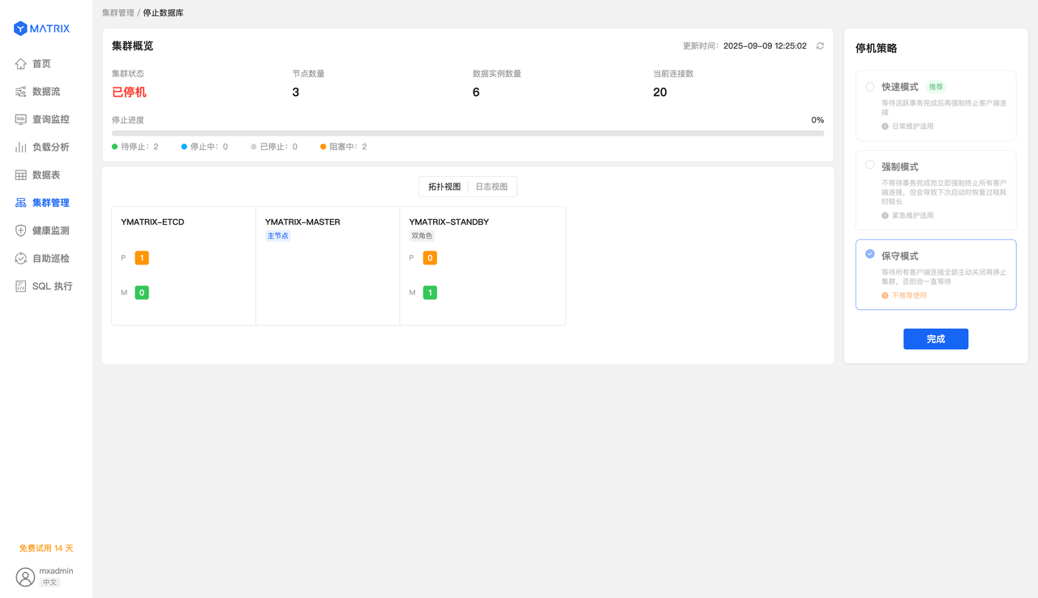Click the mxadmin user avatar icon
Image resolution: width=1038 pixels, height=598 pixels.
click(x=25, y=577)
